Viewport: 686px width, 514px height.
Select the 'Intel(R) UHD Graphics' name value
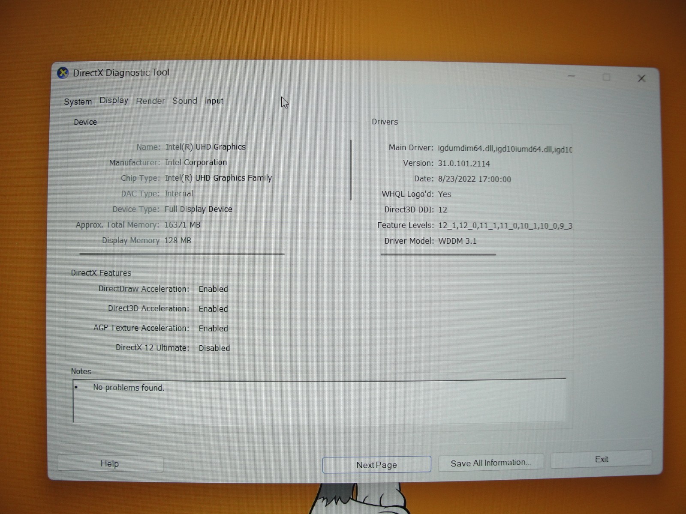point(205,147)
